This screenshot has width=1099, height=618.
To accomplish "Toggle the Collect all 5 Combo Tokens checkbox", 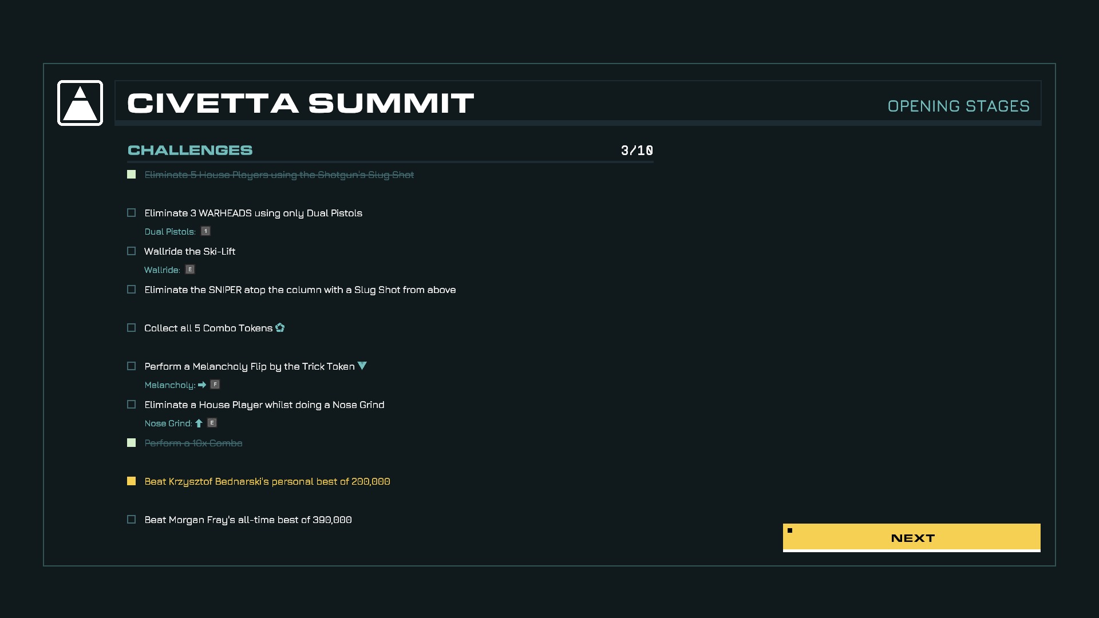I will [132, 328].
